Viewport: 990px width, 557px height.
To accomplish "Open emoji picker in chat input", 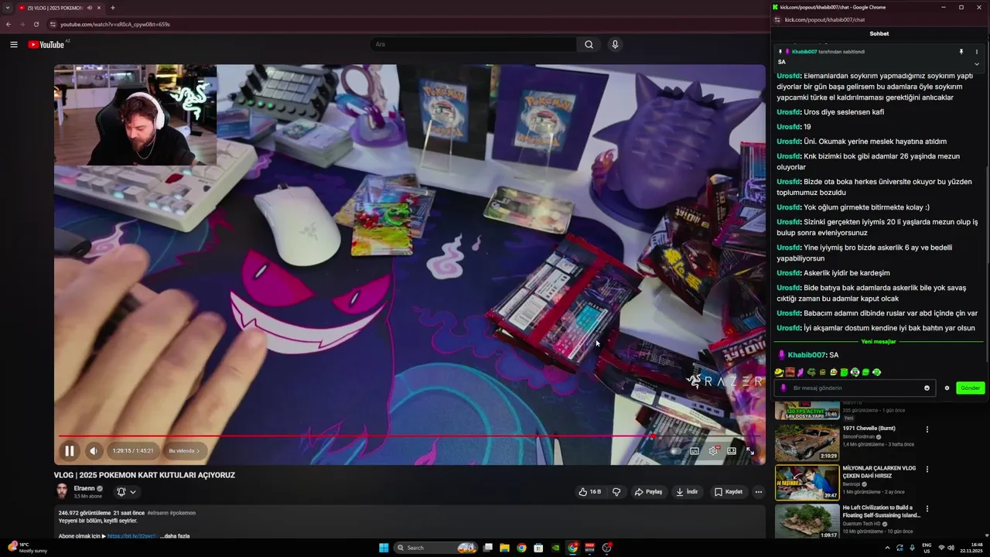I will click(x=927, y=388).
